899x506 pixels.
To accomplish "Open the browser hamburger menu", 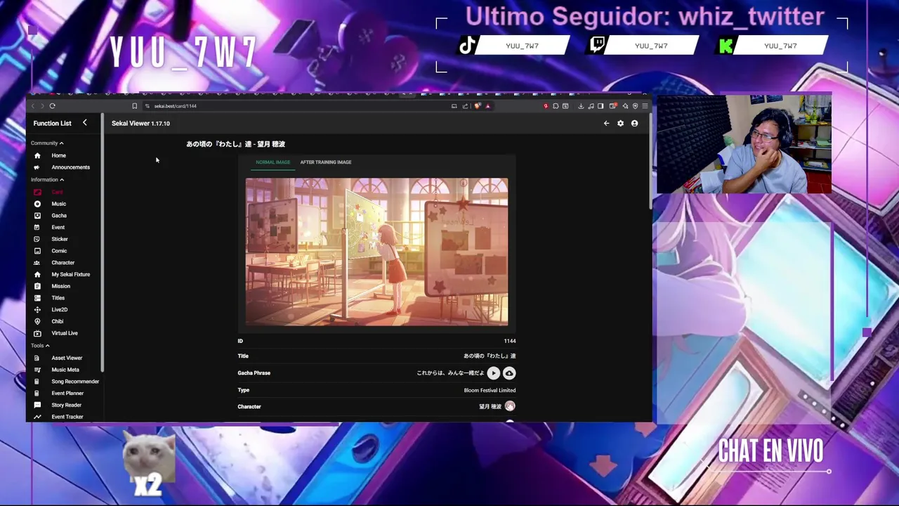I will pos(645,106).
